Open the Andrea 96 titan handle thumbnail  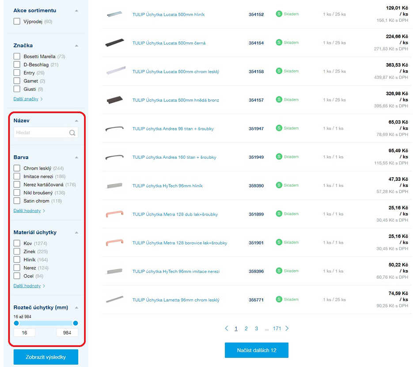click(115, 129)
